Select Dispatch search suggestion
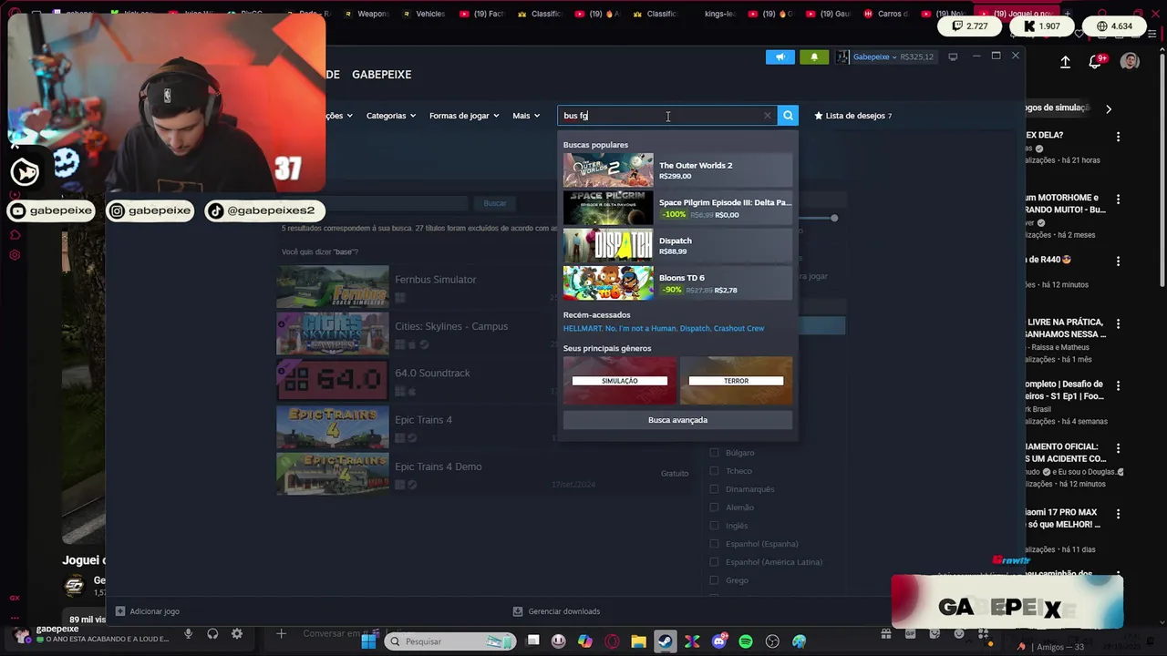Screen dimensions: 1167x656 (x=677, y=245)
